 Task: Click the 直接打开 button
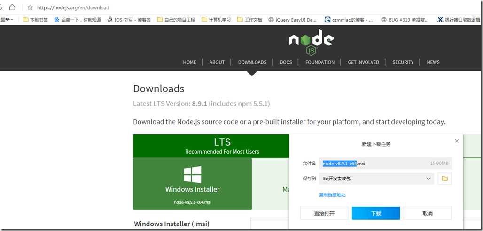click(324, 213)
